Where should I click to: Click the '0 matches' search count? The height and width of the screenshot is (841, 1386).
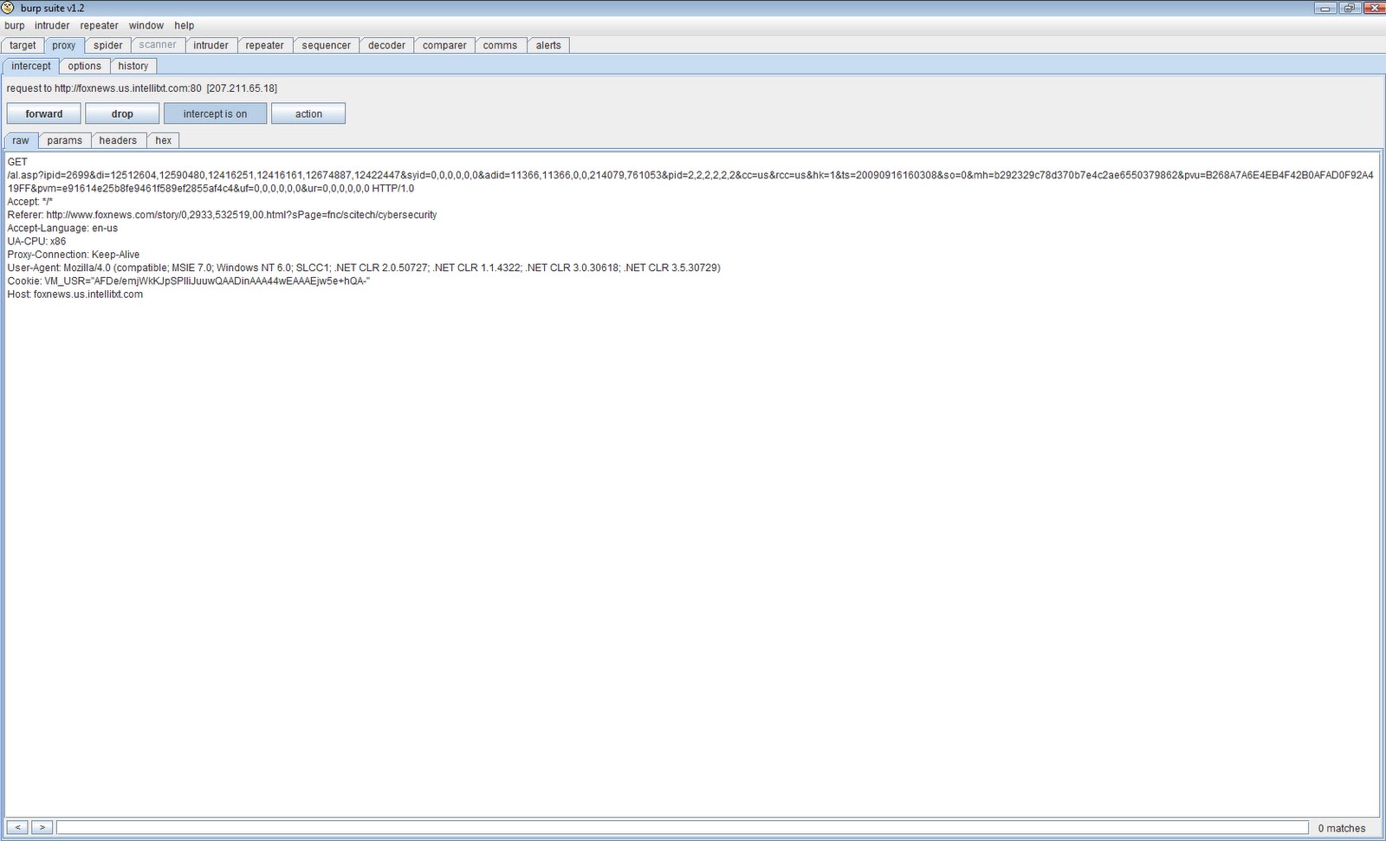(1342, 829)
